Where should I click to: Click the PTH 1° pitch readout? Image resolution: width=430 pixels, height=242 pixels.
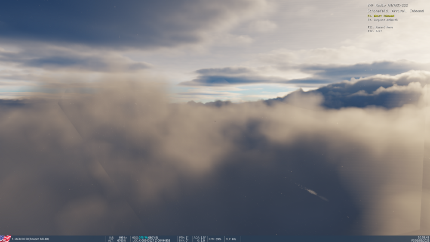(x=184, y=238)
